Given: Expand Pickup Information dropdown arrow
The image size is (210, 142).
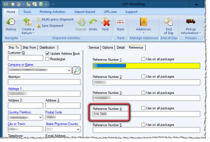Looking at the screenshot, I should [200, 33].
